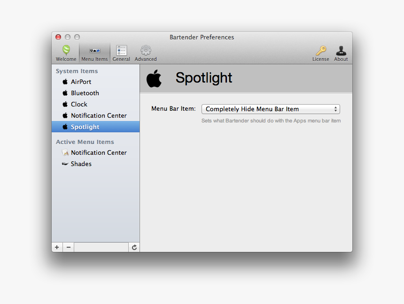Click the sunglasses icon beside Shades

click(65, 164)
